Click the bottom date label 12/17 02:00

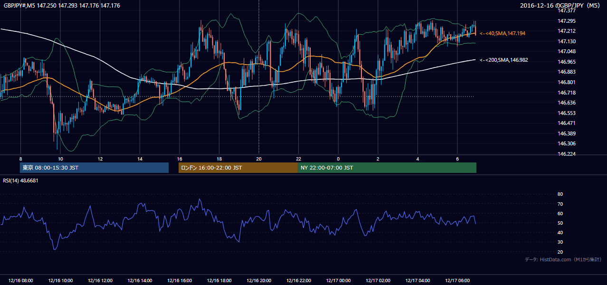pos(378,281)
